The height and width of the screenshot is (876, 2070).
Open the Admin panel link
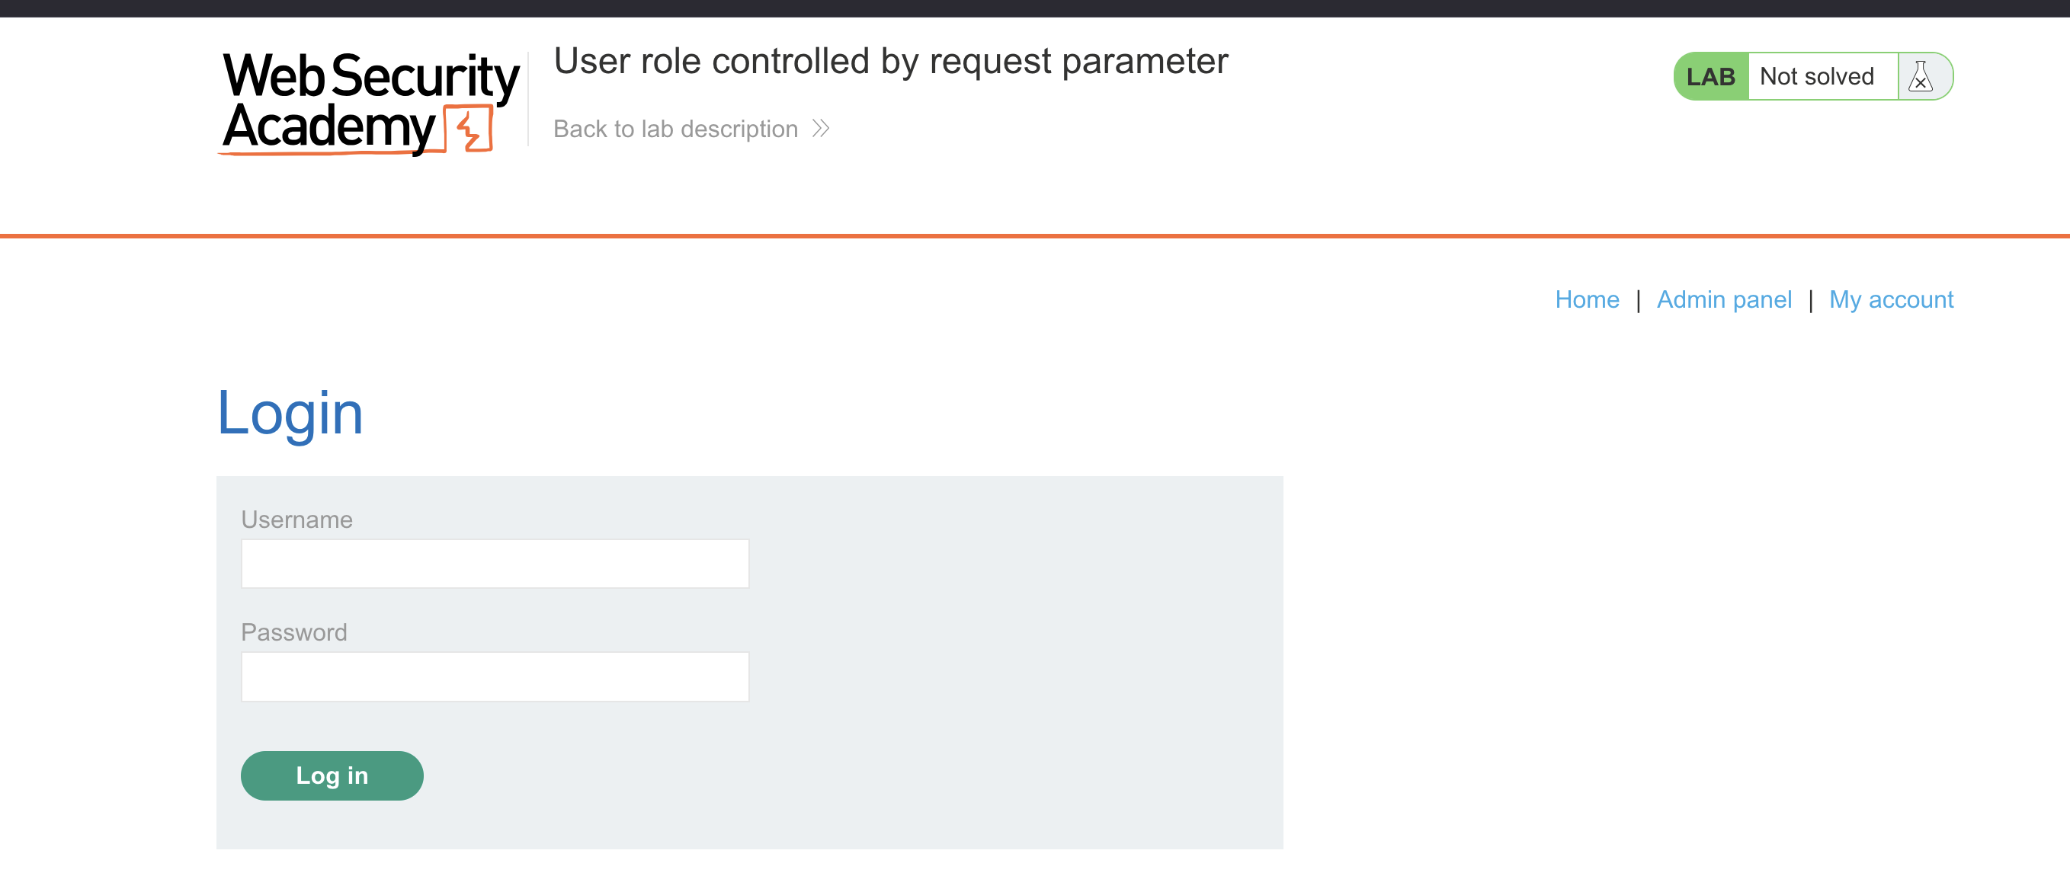tap(1724, 299)
